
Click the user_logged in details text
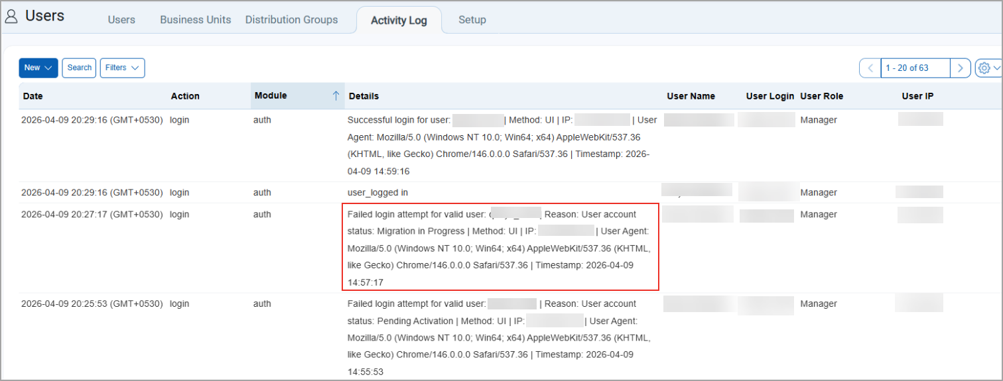[377, 193]
